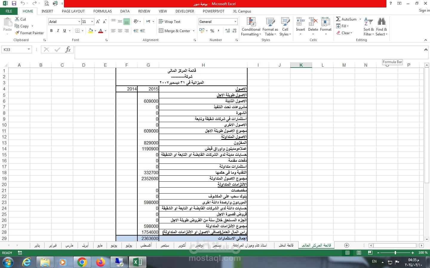
Task: Expand the Merge & Center dropdown arrow
Action: 194,31
